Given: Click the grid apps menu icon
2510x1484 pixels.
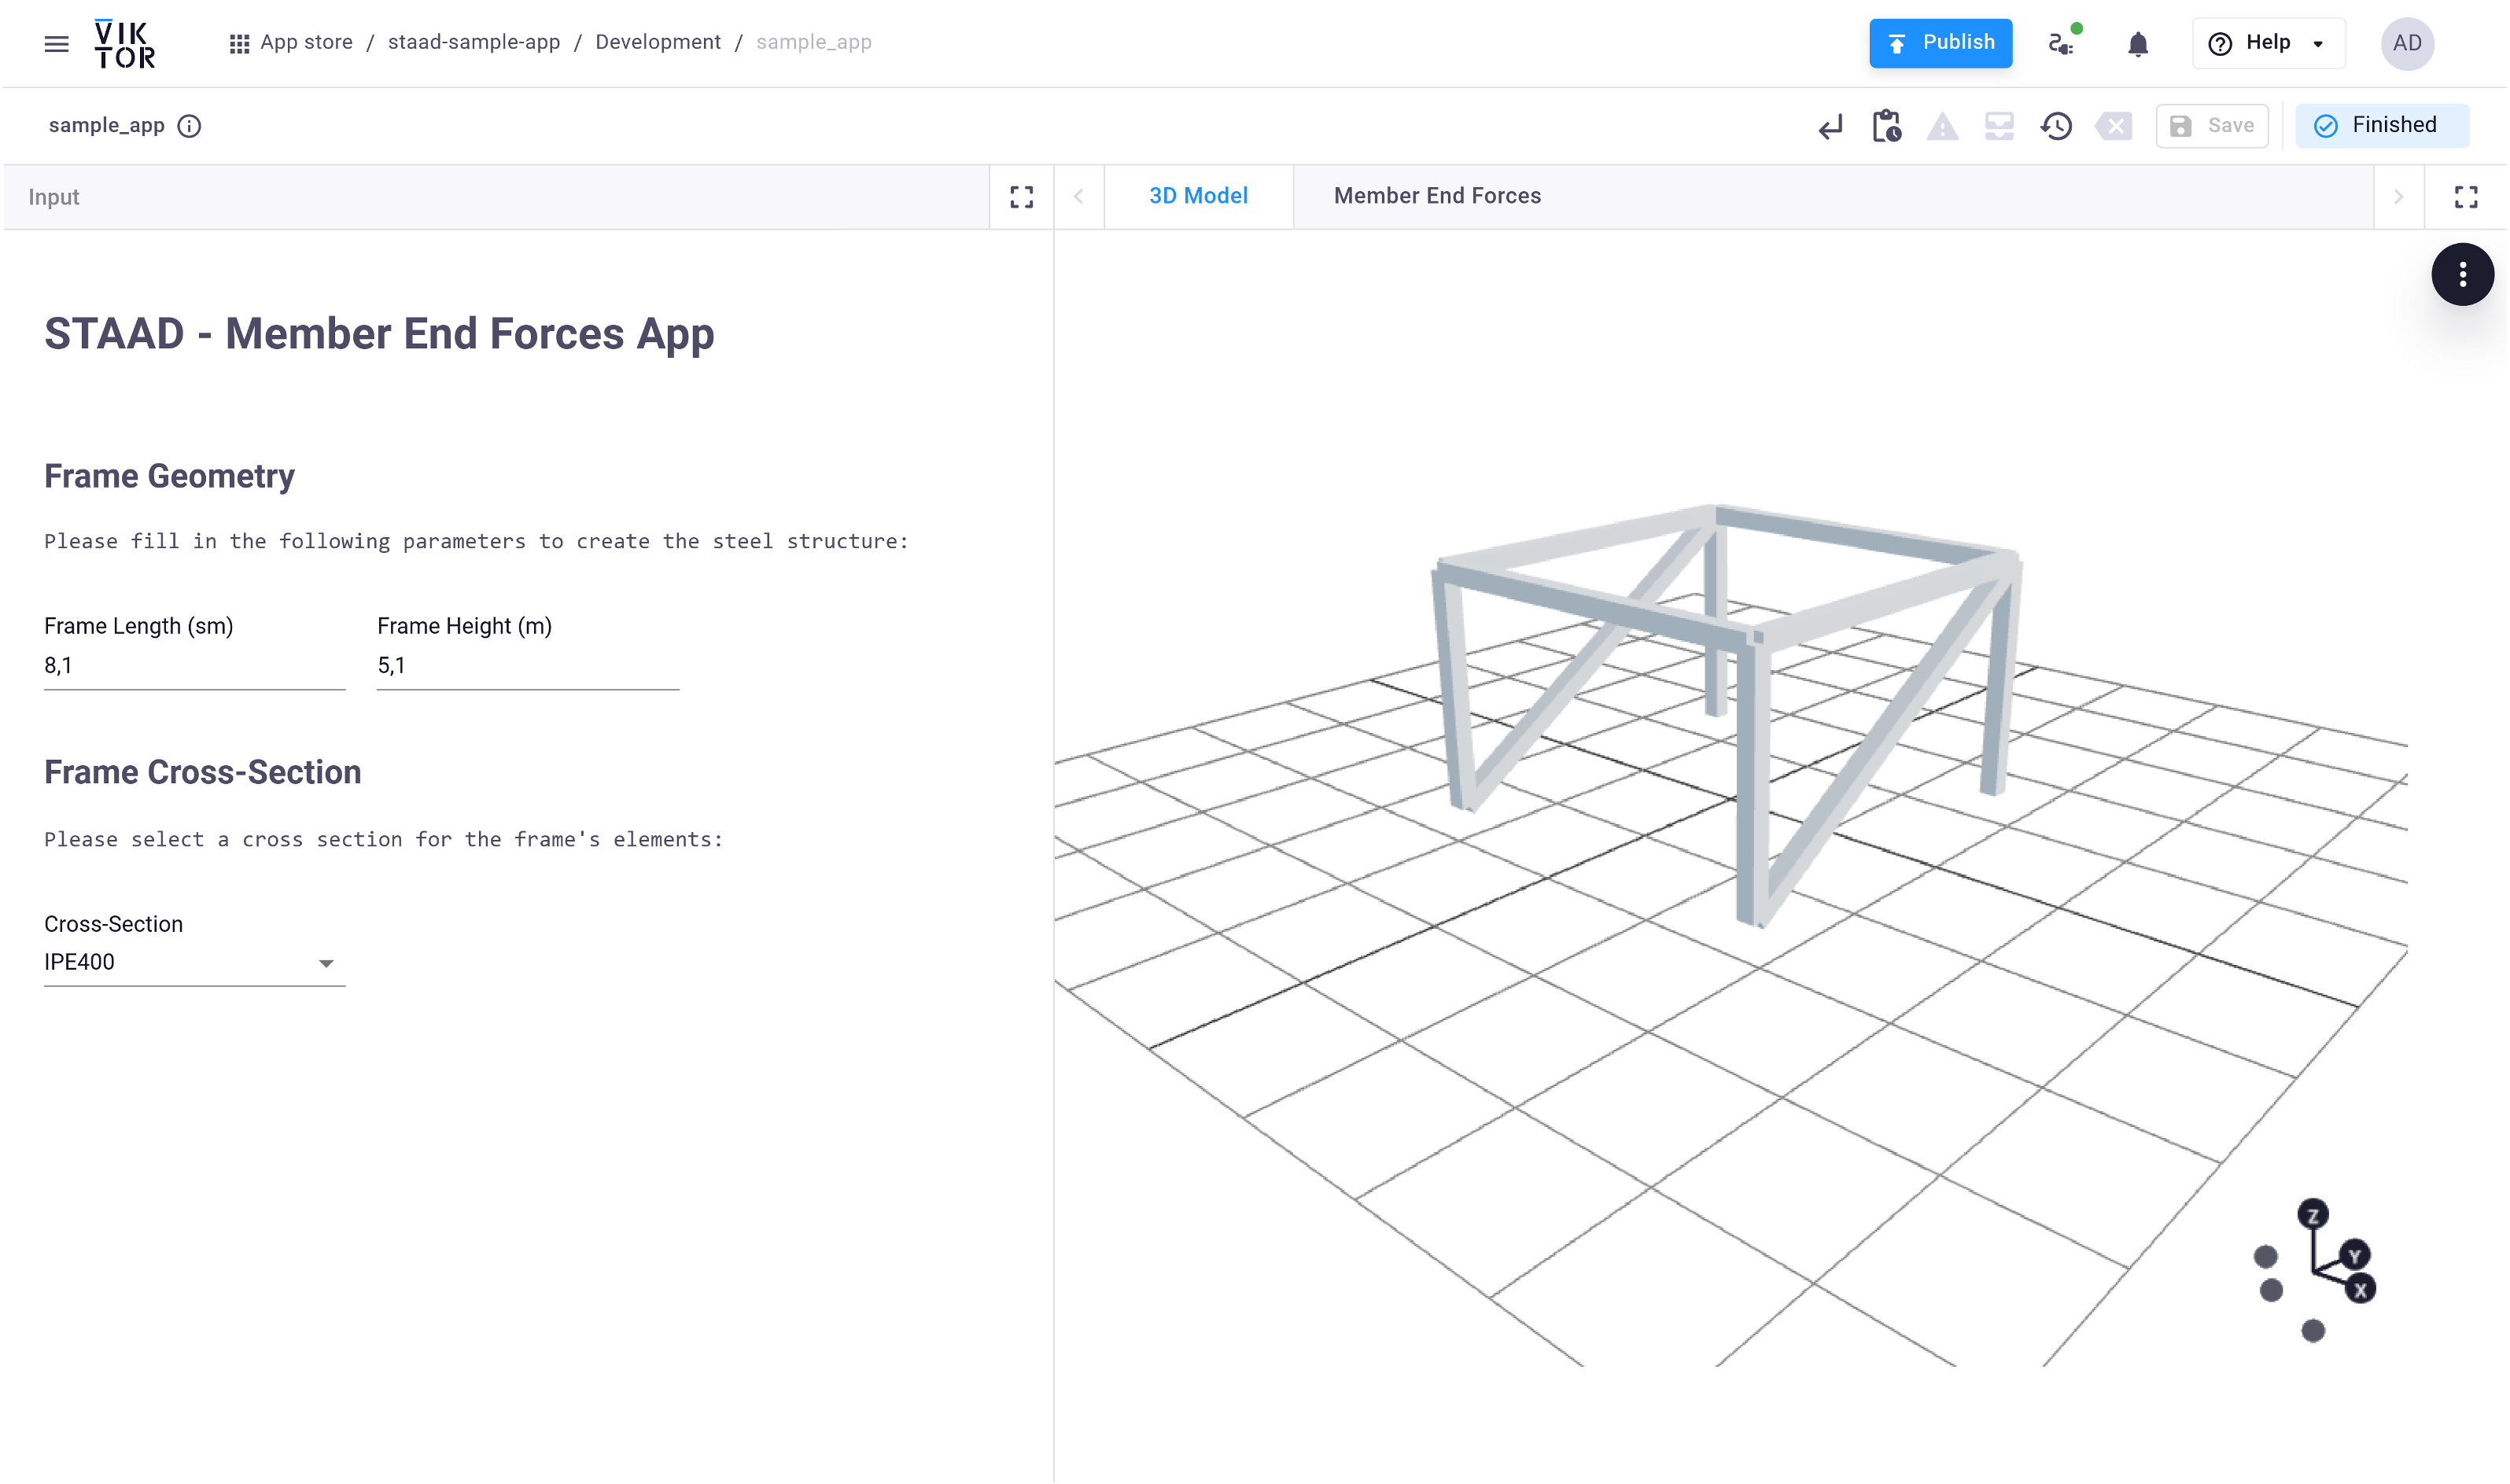Looking at the screenshot, I should [x=238, y=42].
